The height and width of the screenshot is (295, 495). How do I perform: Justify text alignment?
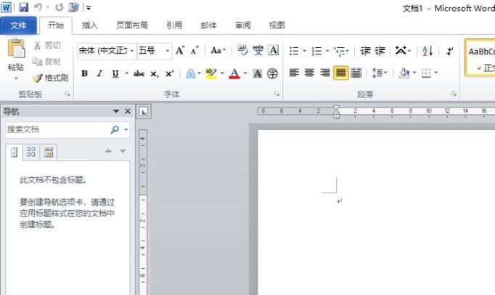coord(340,73)
